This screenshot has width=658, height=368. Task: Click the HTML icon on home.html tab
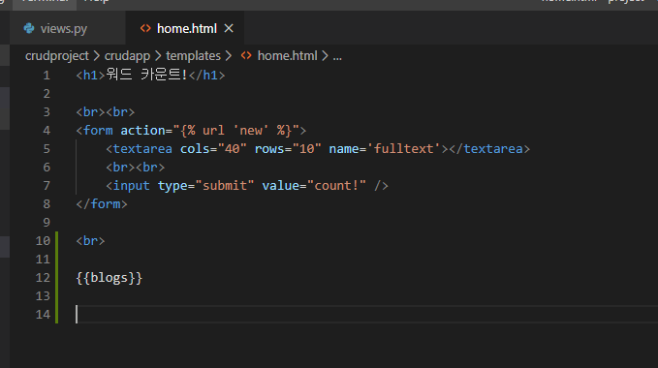[x=145, y=28]
